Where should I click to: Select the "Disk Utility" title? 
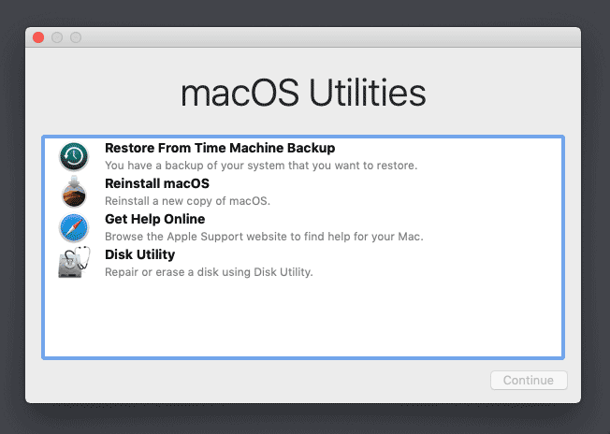pyautogui.click(x=140, y=254)
